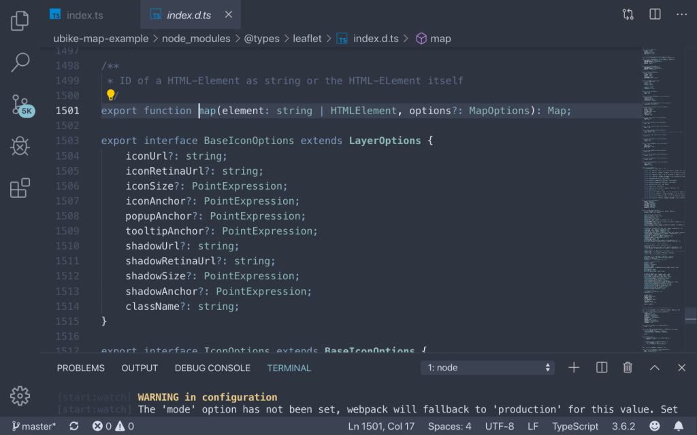
Task: Click the notifications bell icon
Action: coord(679,426)
